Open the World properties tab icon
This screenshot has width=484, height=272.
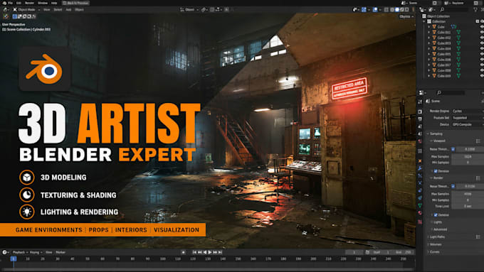pyautogui.click(x=420, y=141)
